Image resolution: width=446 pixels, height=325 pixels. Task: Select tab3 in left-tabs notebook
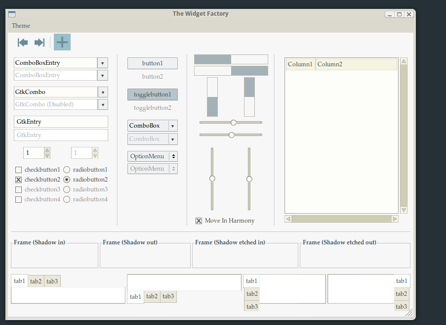(252, 307)
